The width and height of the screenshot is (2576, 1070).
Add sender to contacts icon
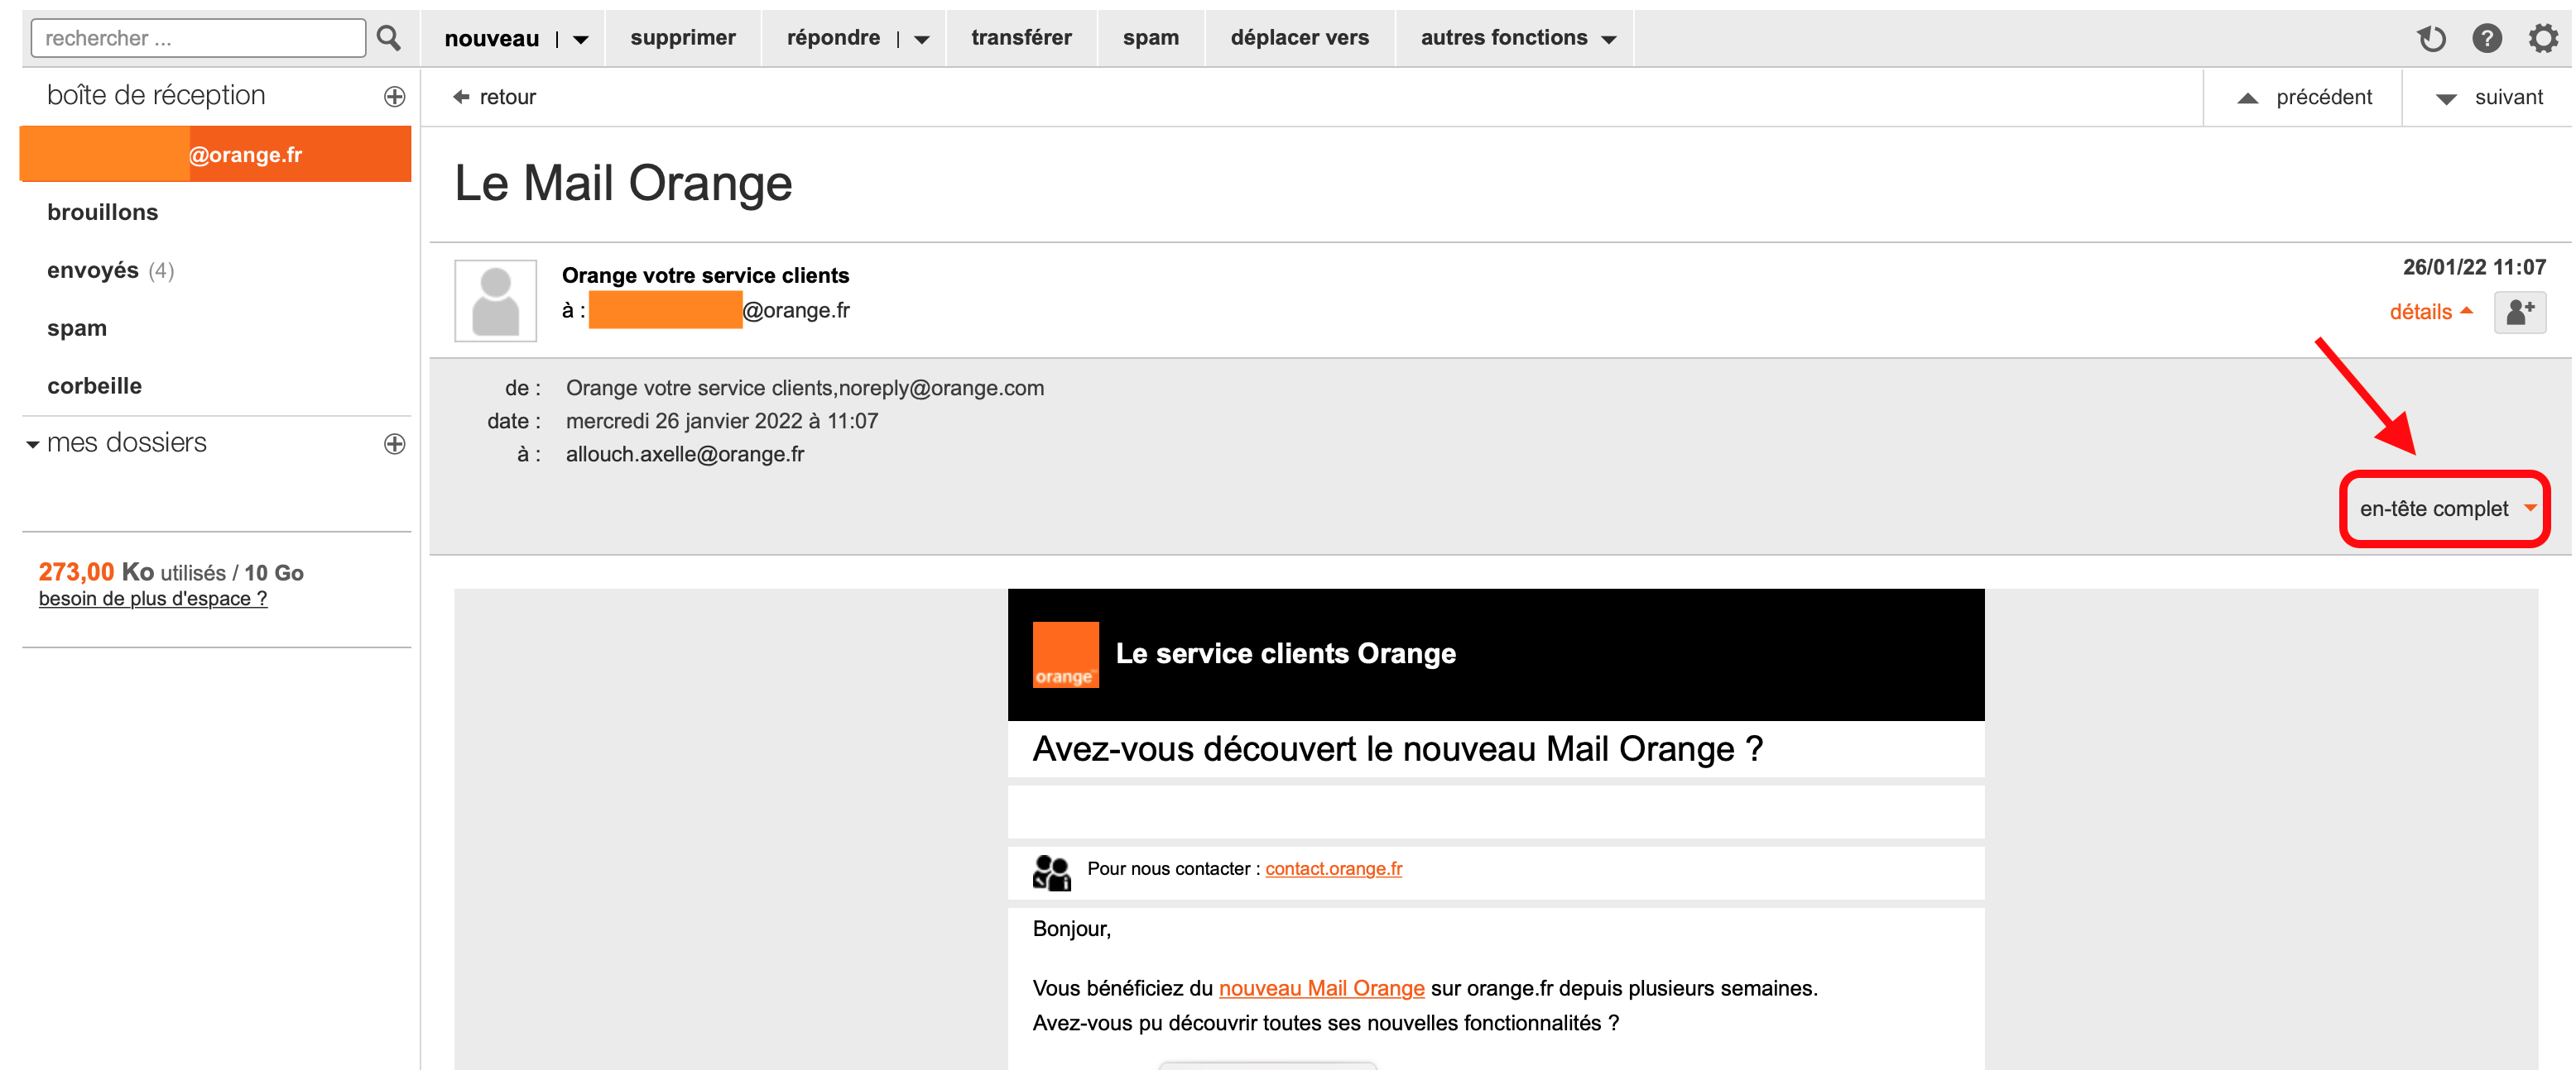[2520, 312]
